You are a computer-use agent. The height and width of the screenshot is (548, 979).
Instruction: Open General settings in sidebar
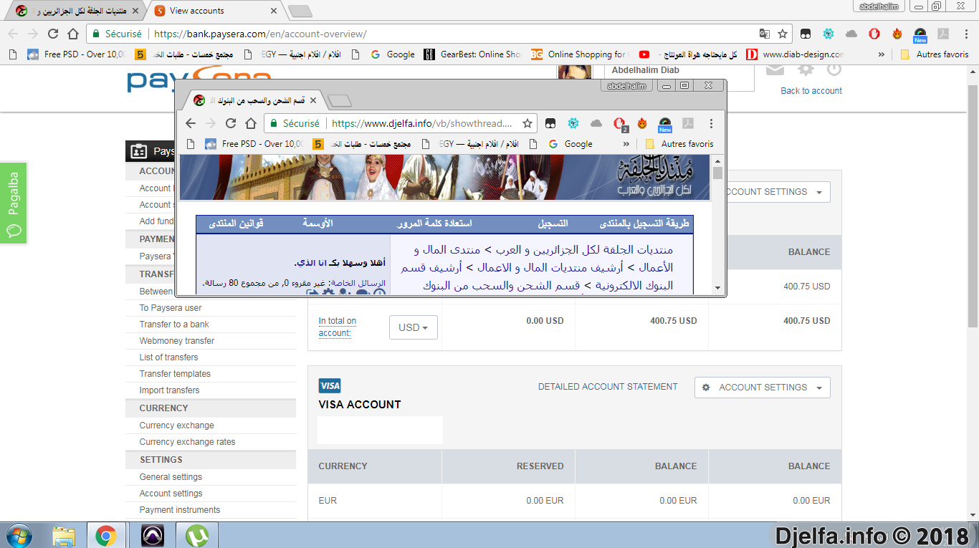(171, 477)
